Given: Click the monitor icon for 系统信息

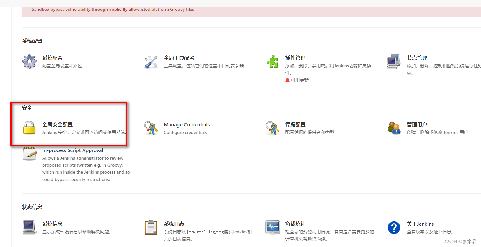Looking at the screenshot, I should [x=29, y=227].
